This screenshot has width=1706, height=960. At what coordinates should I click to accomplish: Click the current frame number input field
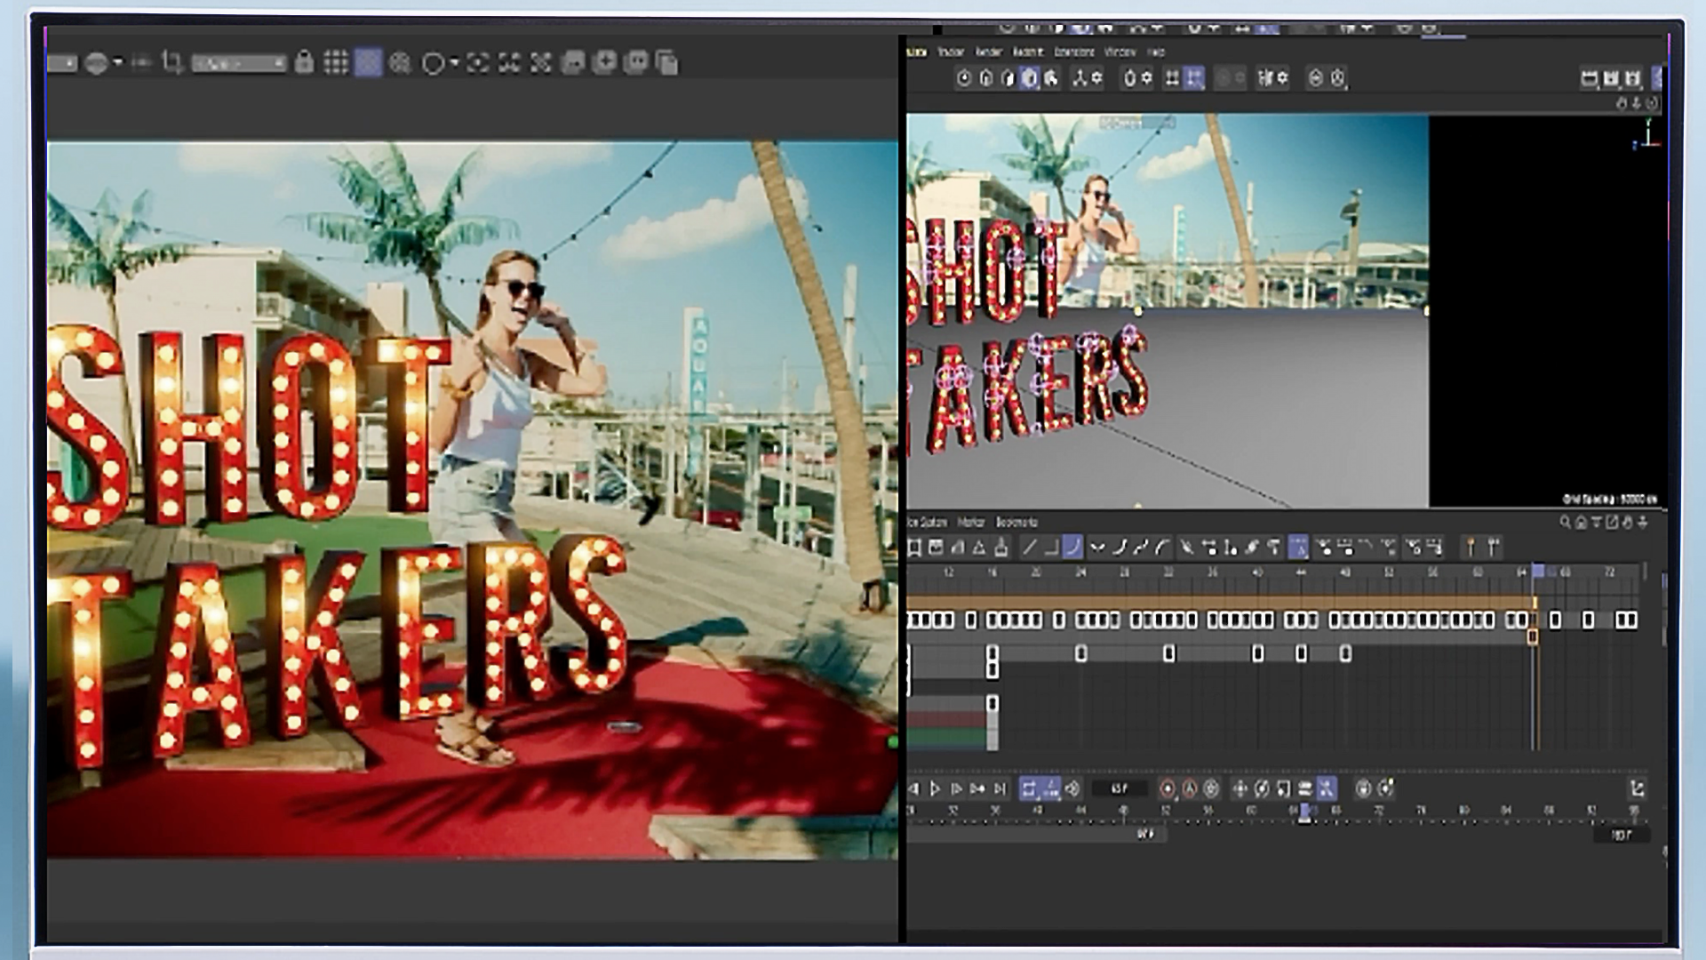(x=1119, y=788)
